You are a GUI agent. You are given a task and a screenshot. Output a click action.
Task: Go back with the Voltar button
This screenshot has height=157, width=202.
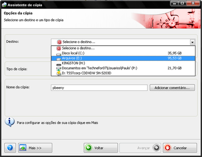[101, 148]
